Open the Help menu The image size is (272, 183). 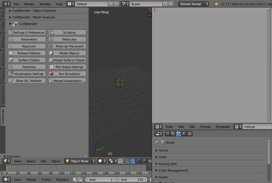coord(59,4)
